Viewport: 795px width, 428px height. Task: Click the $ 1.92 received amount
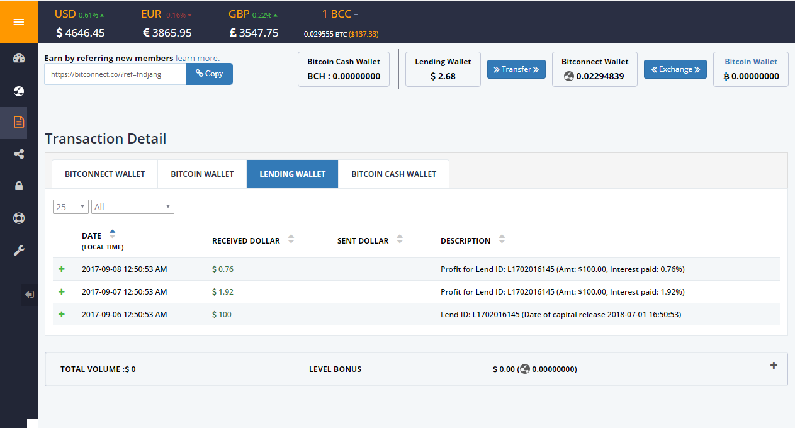point(223,292)
